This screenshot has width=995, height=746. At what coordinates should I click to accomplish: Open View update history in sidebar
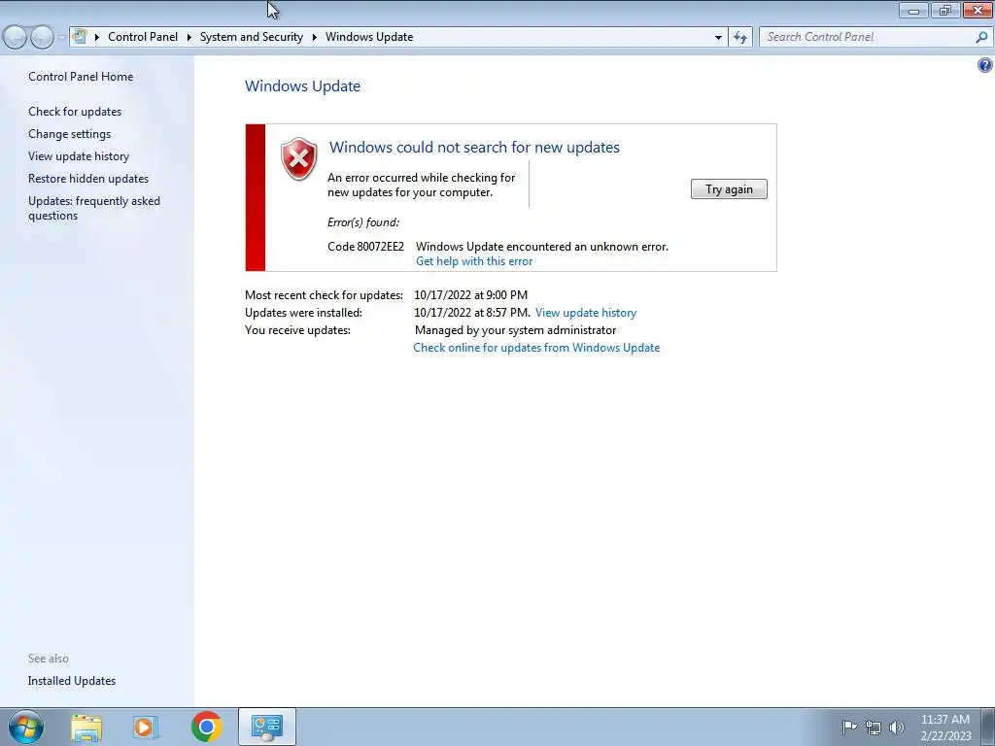pos(79,156)
